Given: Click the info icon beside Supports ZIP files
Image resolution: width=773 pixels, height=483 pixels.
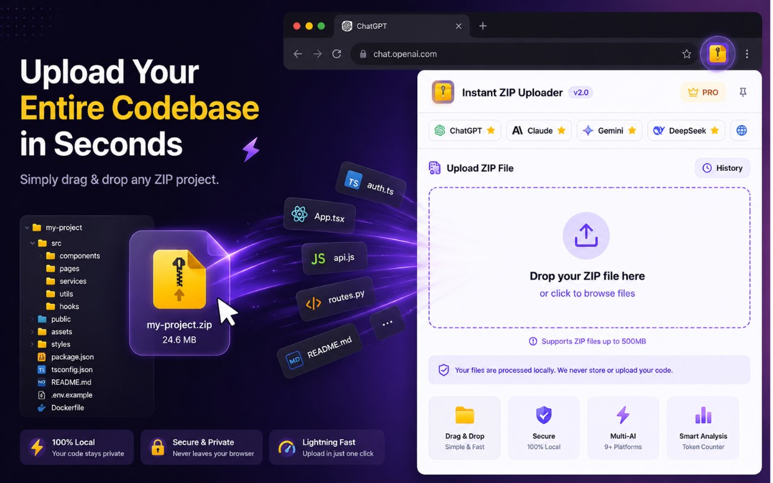Looking at the screenshot, I should click(x=533, y=341).
